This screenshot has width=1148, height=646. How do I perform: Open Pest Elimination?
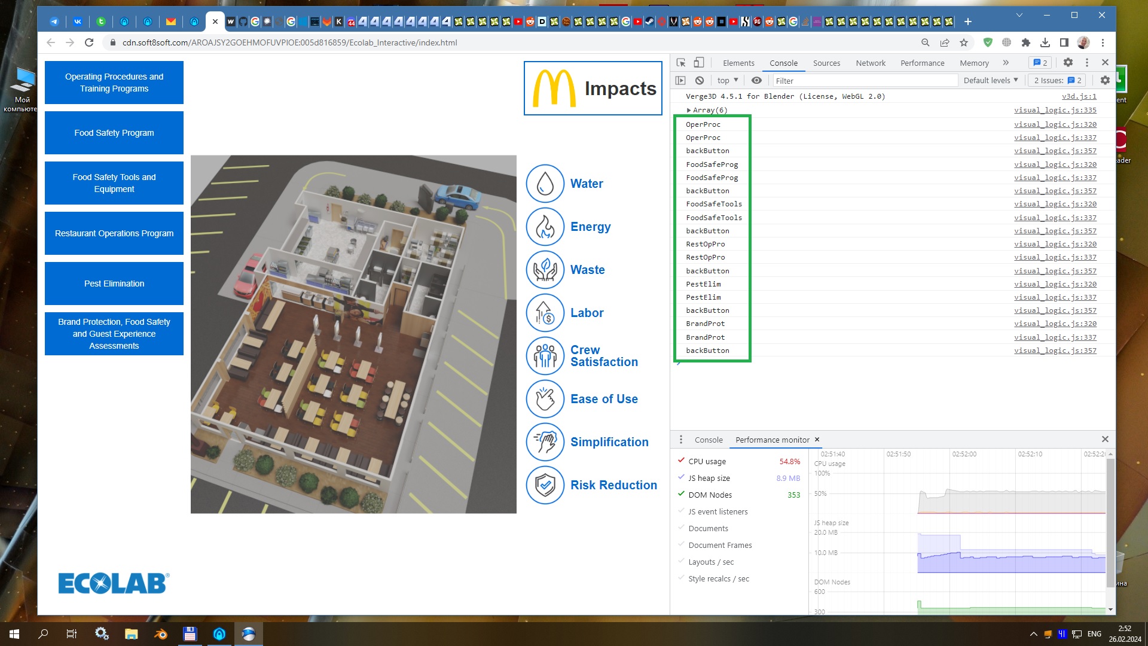pos(114,284)
